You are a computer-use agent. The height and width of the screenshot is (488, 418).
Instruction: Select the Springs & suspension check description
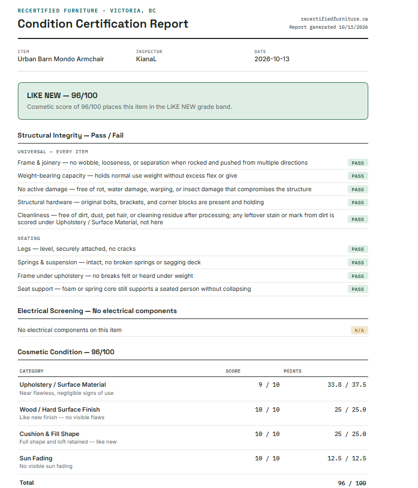click(109, 262)
